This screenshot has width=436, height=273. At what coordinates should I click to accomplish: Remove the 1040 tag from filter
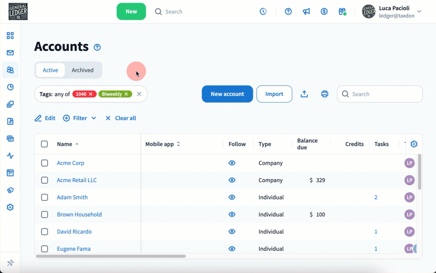pyautogui.click(x=90, y=94)
